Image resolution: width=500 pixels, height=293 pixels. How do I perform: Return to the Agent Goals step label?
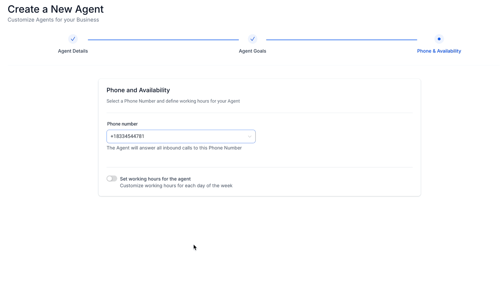(x=253, y=51)
